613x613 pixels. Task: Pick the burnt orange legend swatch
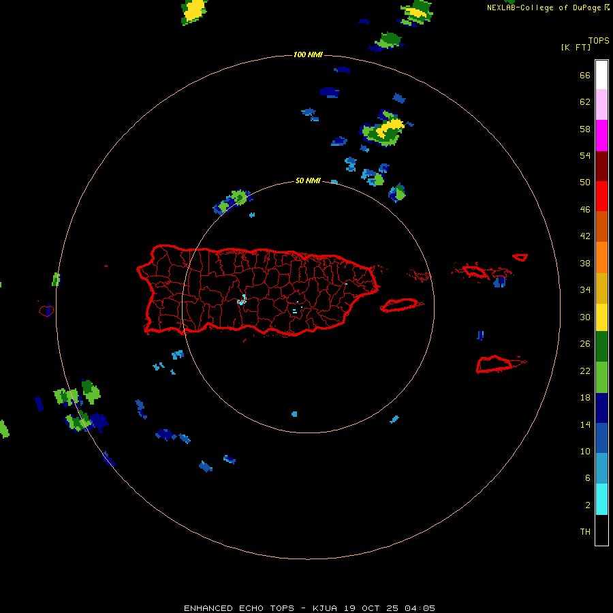[601, 226]
